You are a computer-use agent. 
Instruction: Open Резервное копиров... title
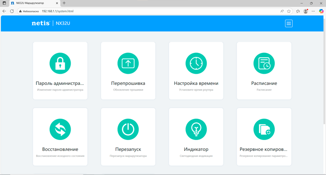coord(264,149)
